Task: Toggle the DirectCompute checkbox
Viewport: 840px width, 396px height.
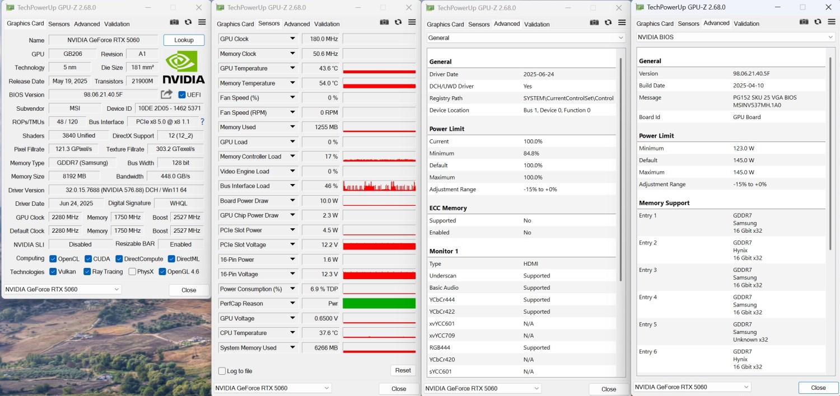Action: tap(119, 258)
